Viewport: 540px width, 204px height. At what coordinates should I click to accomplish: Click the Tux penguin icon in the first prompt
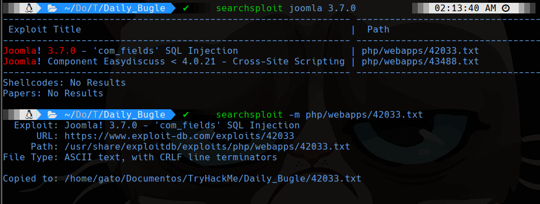click(x=29, y=8)
